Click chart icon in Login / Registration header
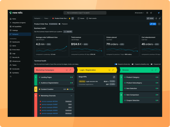 coord(109,70)
